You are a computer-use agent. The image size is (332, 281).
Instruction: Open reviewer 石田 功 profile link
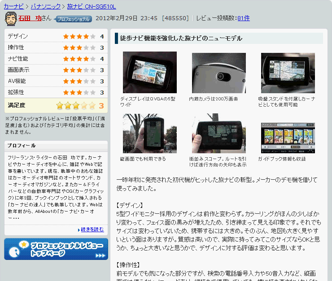[30, 18]
